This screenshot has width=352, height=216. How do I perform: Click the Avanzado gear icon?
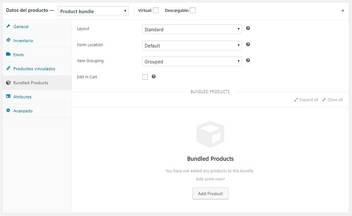point(9,111)
